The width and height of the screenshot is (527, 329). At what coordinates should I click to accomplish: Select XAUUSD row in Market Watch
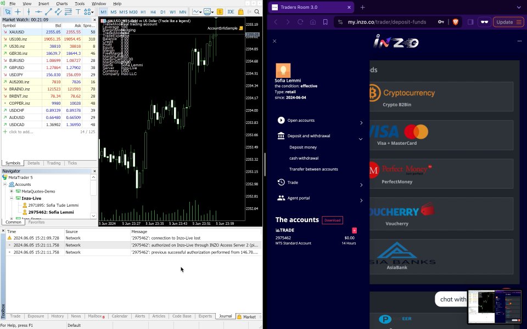point(49,32)
